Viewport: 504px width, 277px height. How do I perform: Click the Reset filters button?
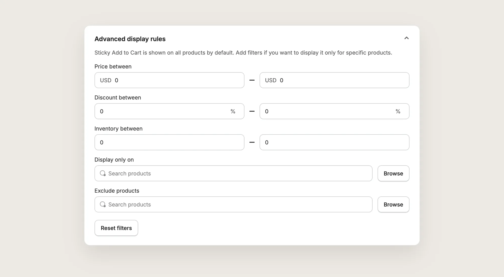[116, 228]
